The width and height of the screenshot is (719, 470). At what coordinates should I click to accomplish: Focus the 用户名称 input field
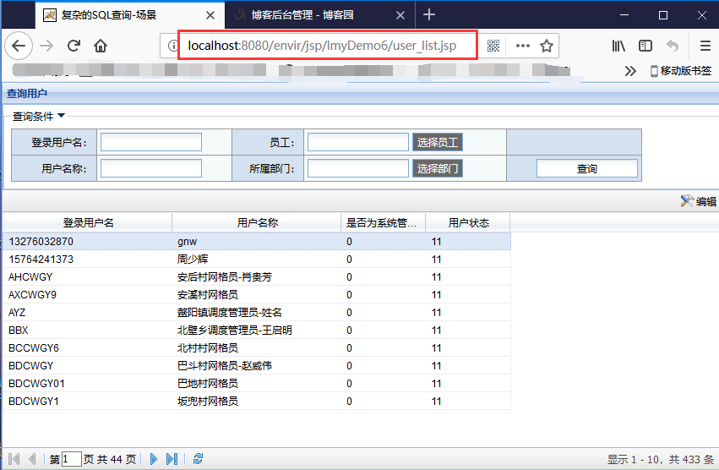(x=151, y=168)
